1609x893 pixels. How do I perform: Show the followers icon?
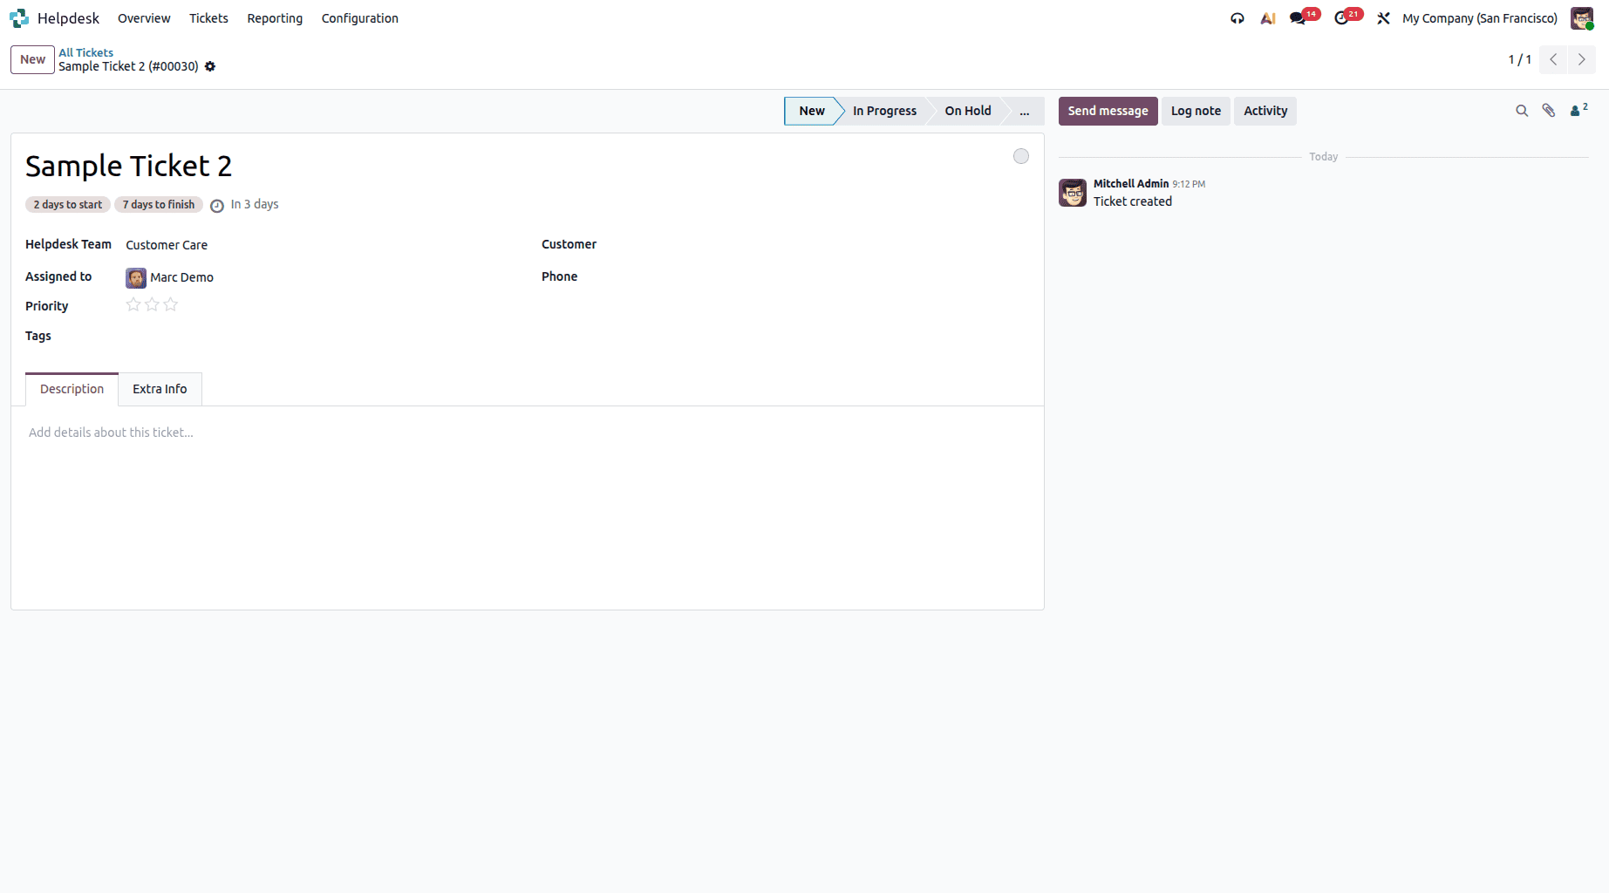tap(1578, 111)
